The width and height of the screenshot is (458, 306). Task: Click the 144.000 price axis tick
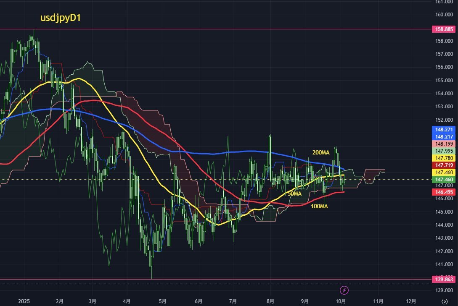click(x=444, y=225)
